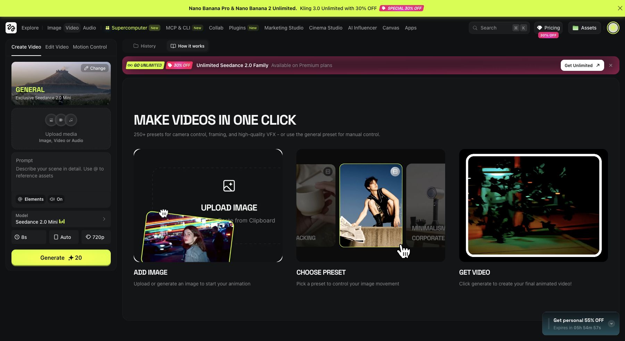
Task: Open the Model selector Seedance 2.0 Mini
Action: [61, 219]
